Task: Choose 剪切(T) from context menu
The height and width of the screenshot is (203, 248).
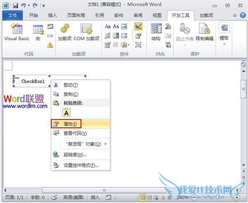Action: [80, 85]
